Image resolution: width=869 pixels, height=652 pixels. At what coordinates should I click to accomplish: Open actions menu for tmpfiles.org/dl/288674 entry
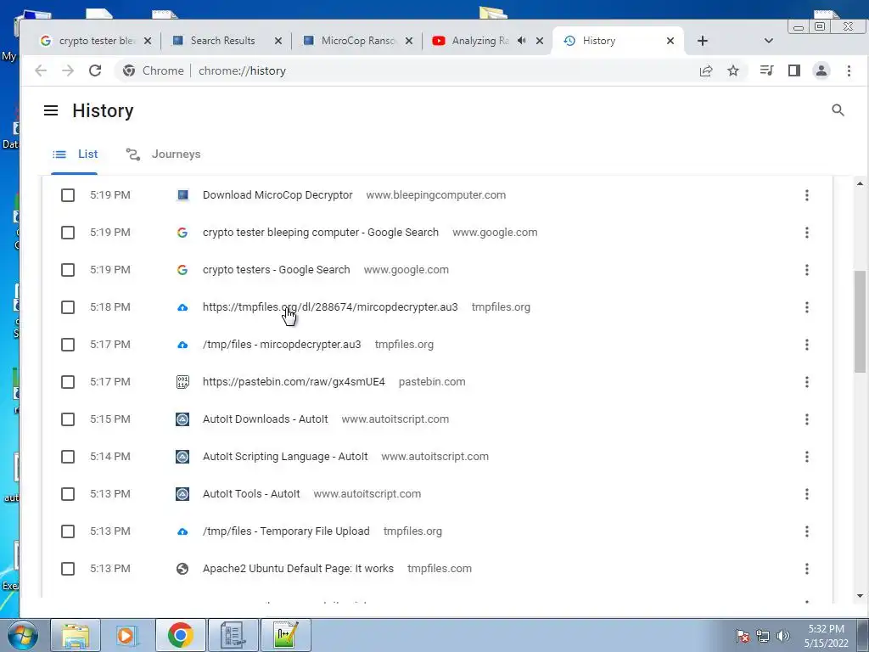click(807, 307)
